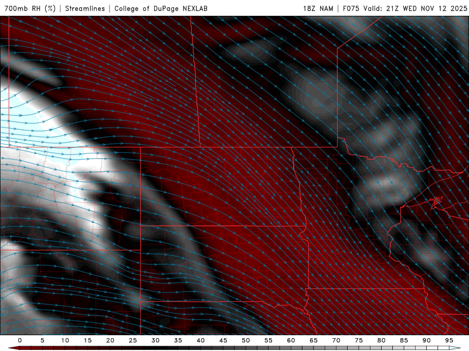The height and width of the screenshot is (351, 469).
Task: Click the 15 value on colorbar
Action: pos(87,340)
